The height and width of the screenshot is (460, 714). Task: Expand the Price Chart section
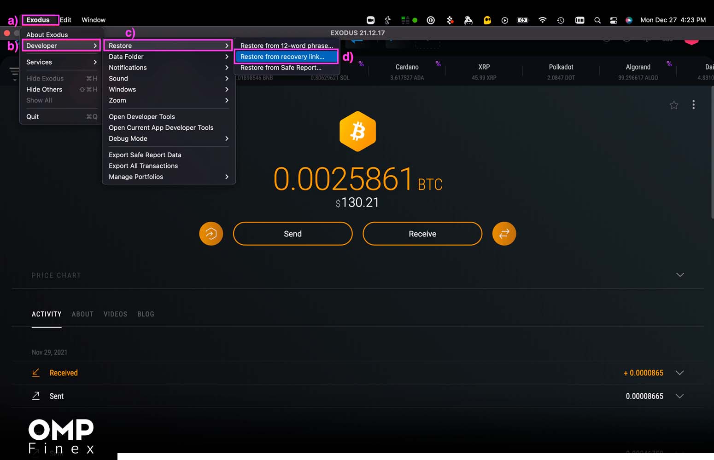click(x=680, y=275)
